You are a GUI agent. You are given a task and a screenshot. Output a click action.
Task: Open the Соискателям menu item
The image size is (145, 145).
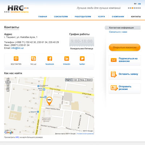pyautogui.click(x=61, y=17)
